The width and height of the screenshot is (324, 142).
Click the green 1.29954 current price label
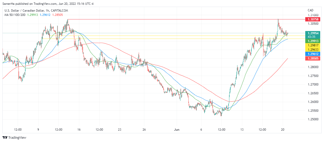pos(313,33)
